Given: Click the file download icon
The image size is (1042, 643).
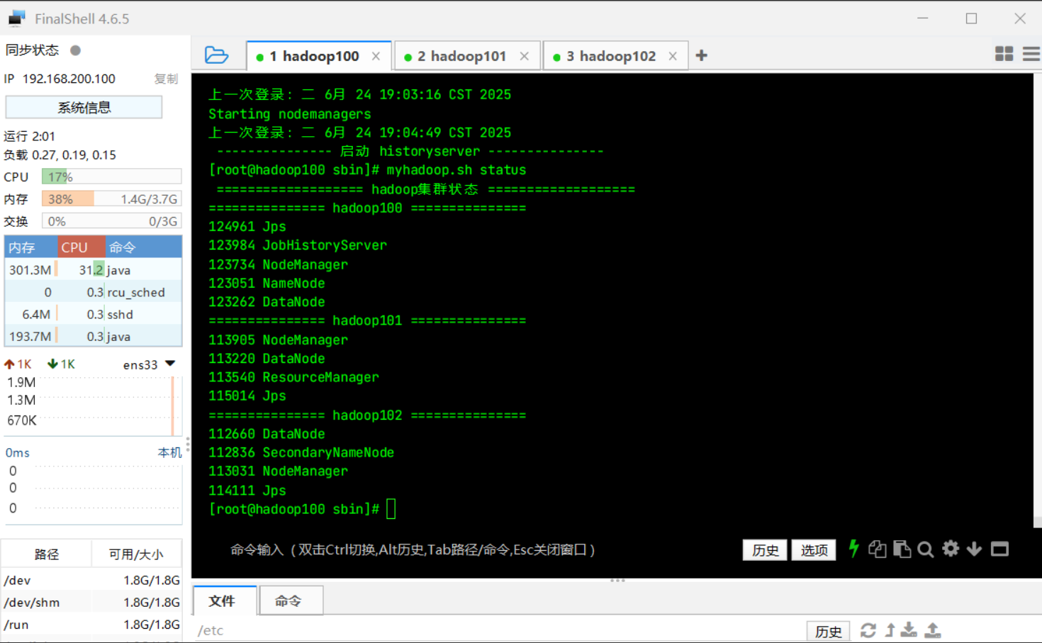Looking at the screenshot, I should (909, 630).
